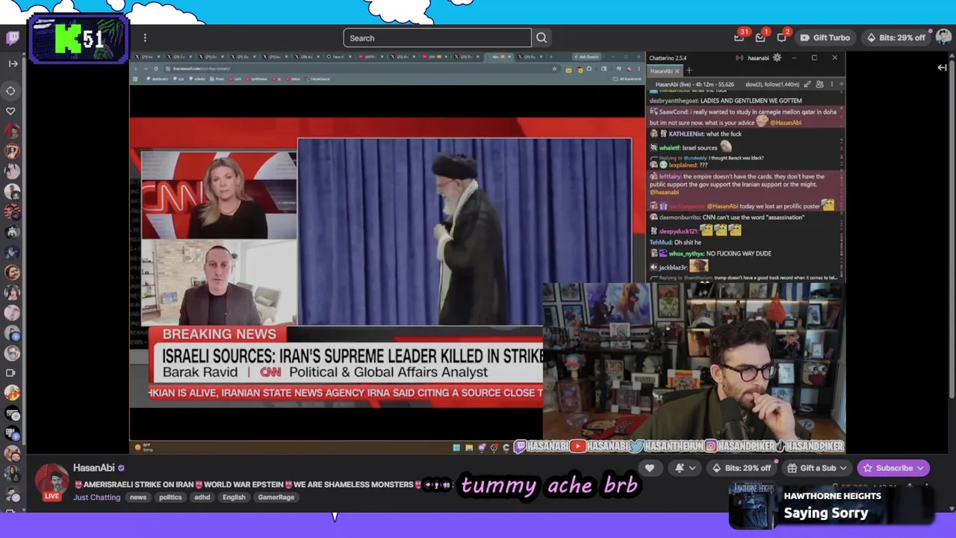Viewport: 956px width, 538px height.
Task: Open Chatterino viewer list icon
Action: 819,84
